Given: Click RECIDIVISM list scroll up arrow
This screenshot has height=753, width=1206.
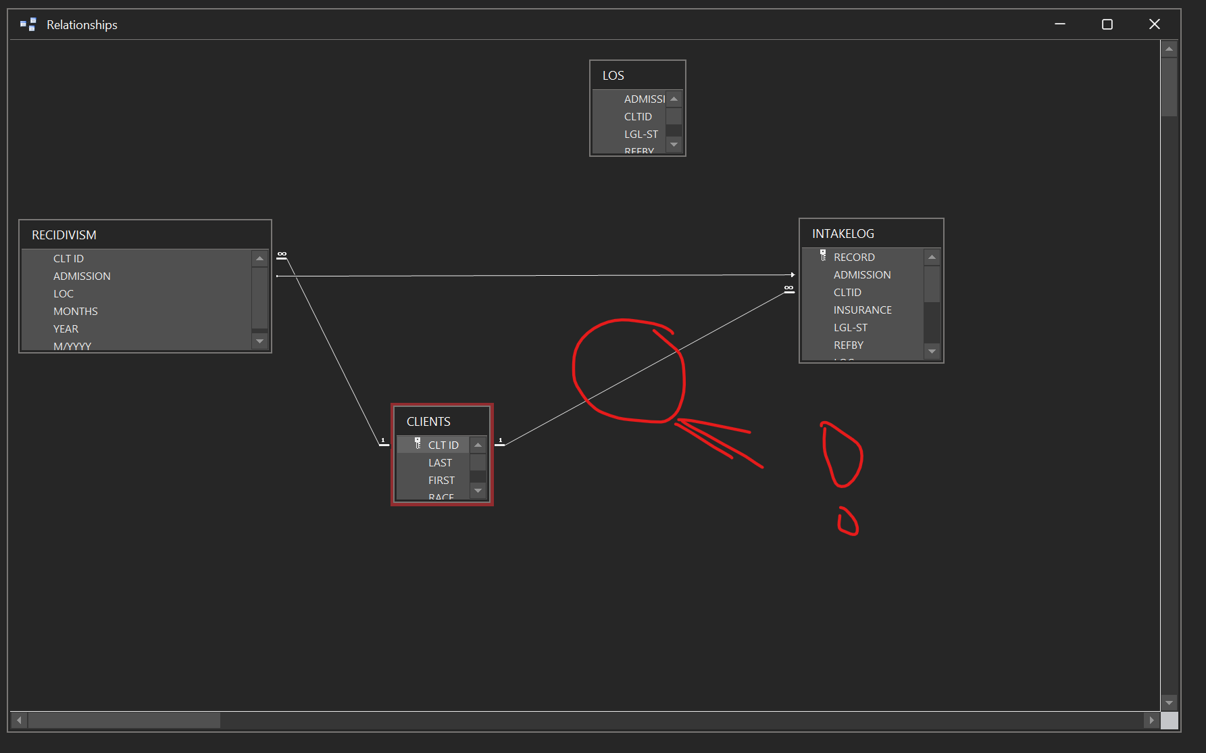Looking at the screenshot, I should click(x=260, y=259).
